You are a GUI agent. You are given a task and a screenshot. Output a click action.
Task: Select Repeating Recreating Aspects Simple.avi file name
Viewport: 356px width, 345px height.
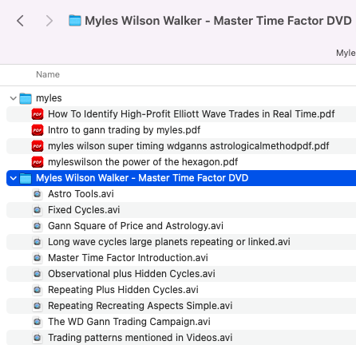click(x=140, y=306)
